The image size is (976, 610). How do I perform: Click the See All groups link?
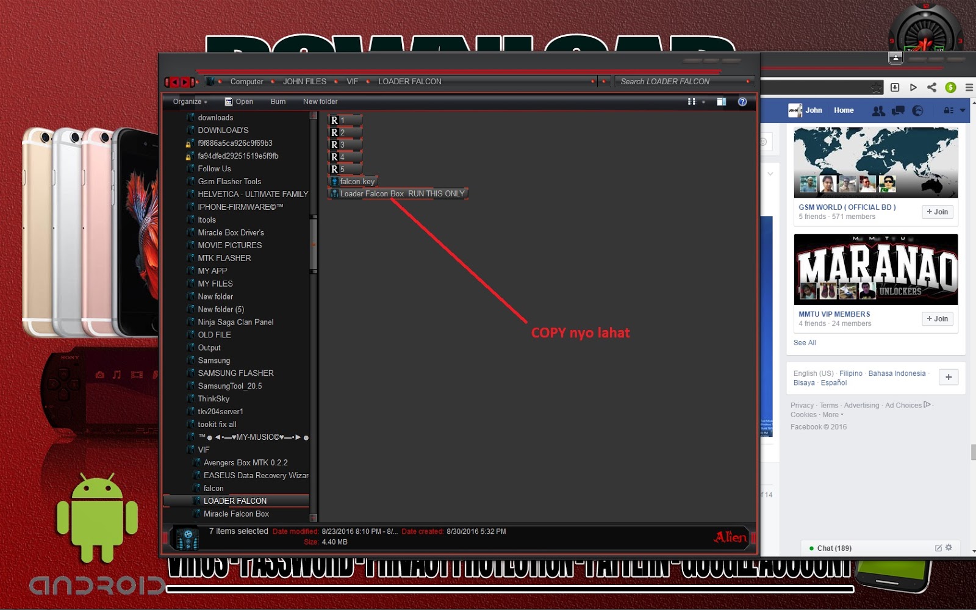805,343
